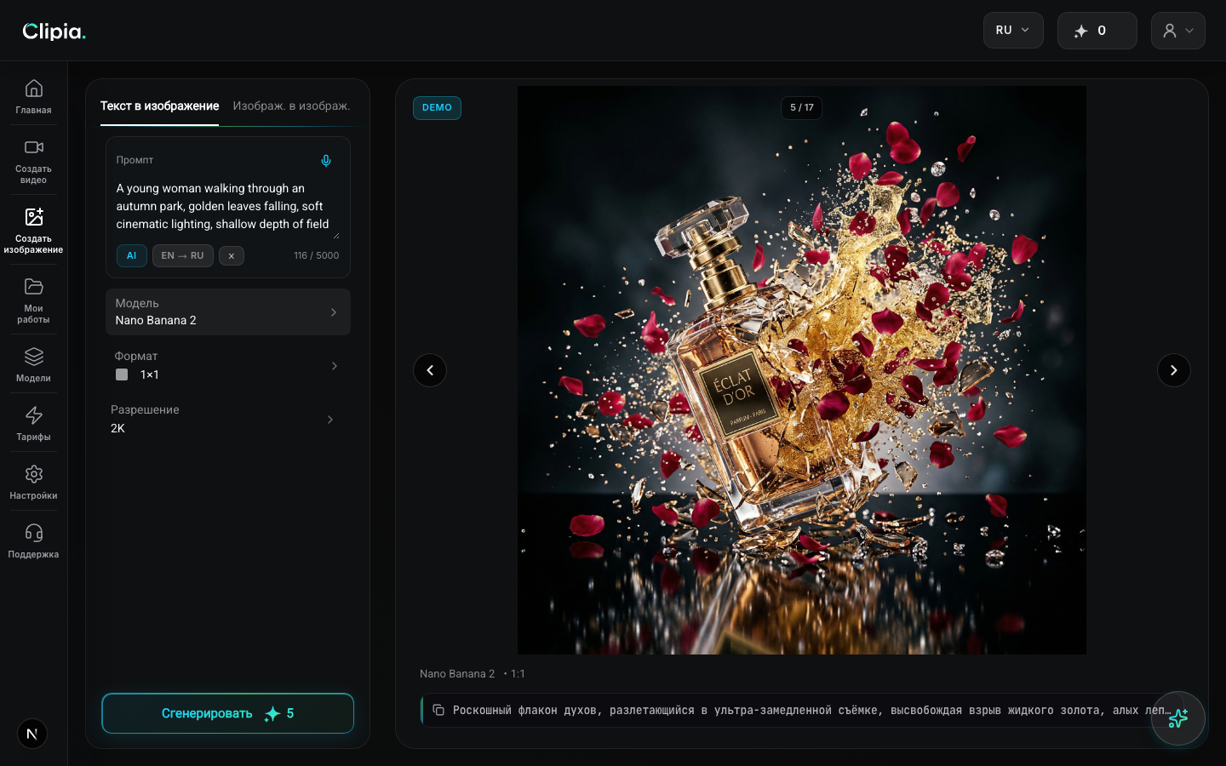The width and height of the screenshot is (1226, 766).
Task: Click the 116 / 5000 character counter
Action: click(317, 255)
